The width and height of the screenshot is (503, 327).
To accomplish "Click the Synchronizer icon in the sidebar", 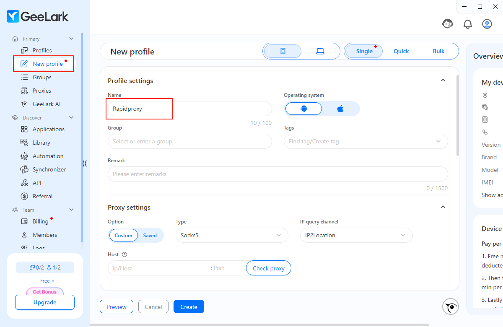I will click(x=24, y=169).
